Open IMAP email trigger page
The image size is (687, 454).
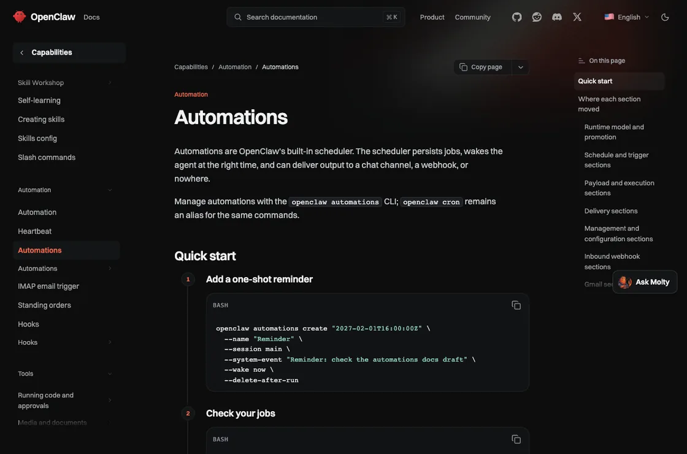48,286
